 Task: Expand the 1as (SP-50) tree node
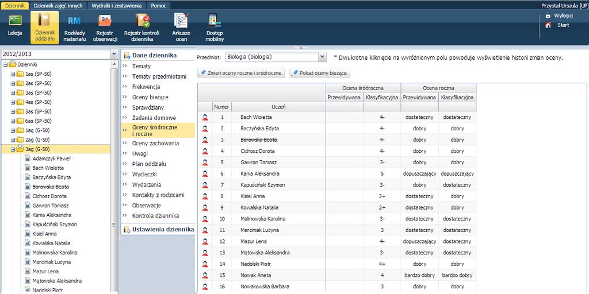(x=13, y=74)
